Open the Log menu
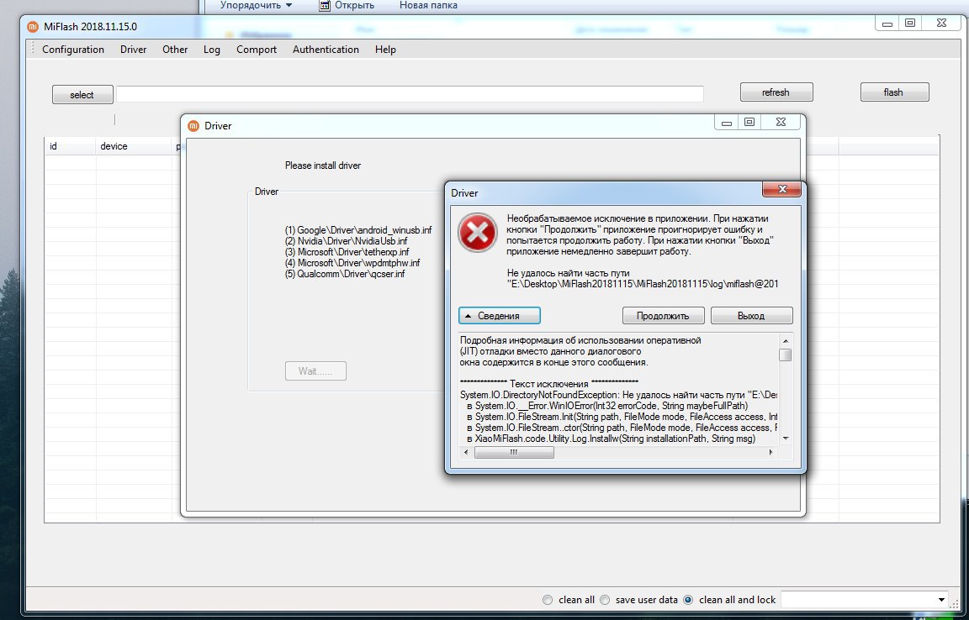 212,50
